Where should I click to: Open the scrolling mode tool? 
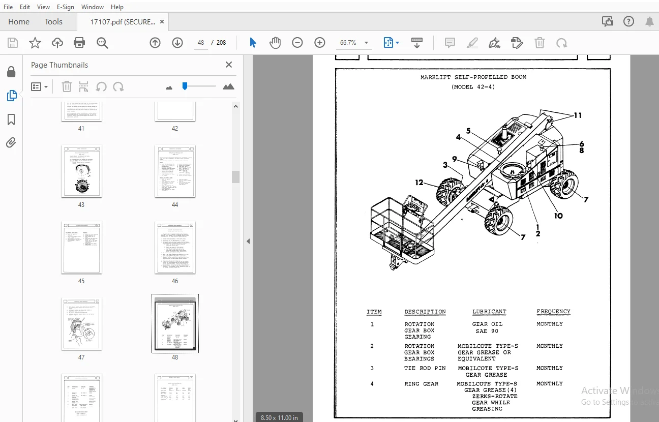point(417,43)
